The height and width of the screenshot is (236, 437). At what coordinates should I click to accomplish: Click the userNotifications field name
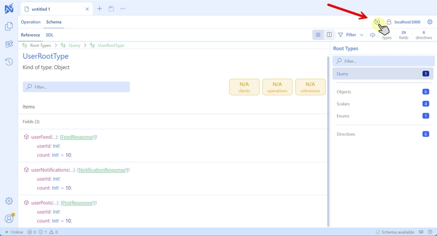pyautogui.click(x=50, y=170)
